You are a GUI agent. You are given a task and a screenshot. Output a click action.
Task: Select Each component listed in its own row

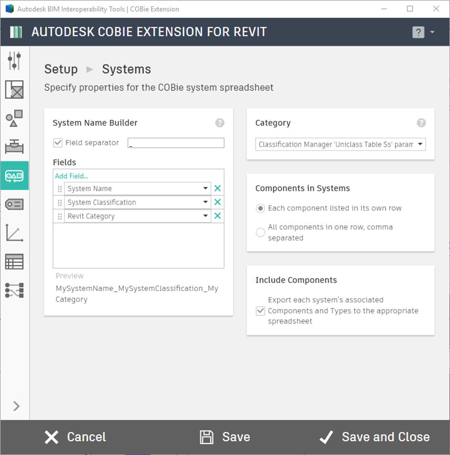[260, 209]
